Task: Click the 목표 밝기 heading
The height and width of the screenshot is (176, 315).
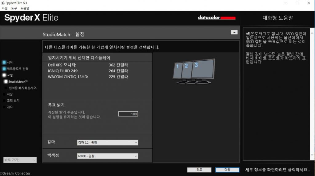Action: [56, 105]
